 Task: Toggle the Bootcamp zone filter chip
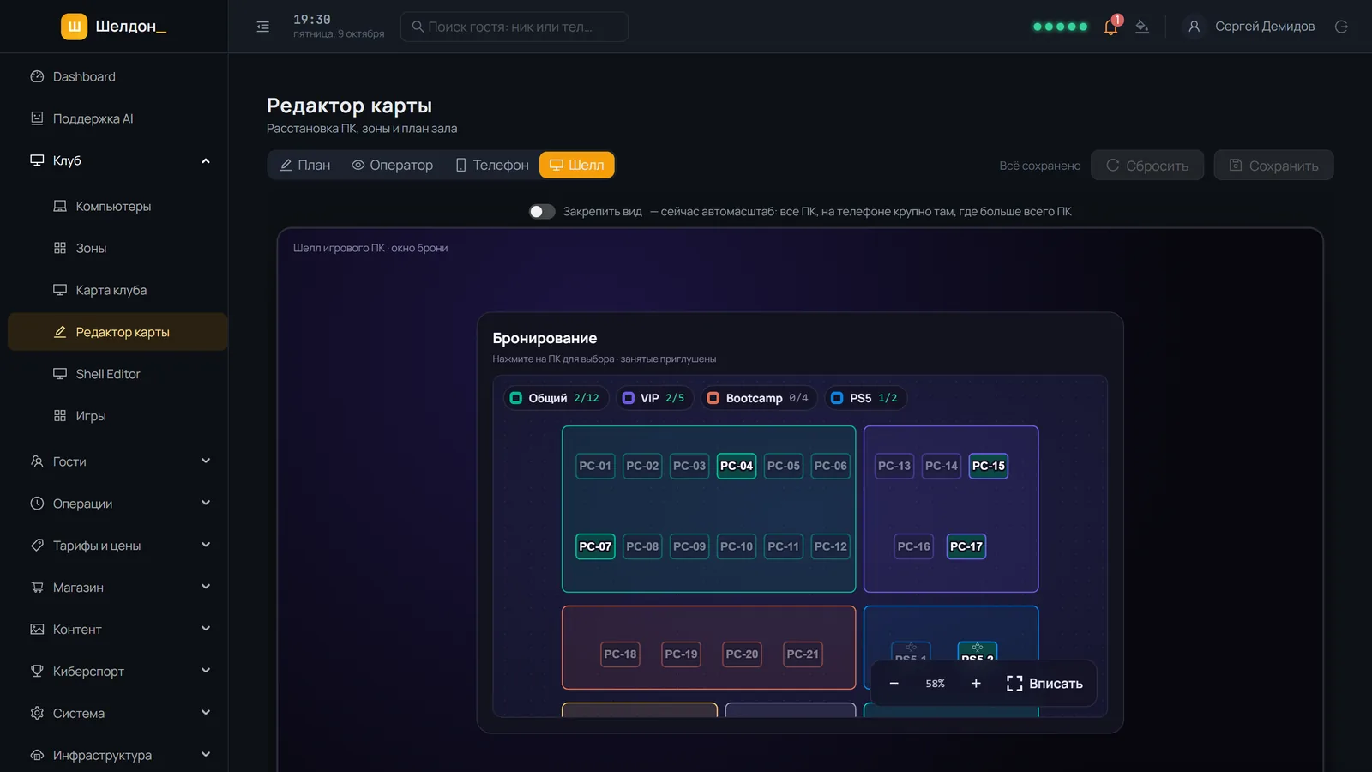coord(759,398)
